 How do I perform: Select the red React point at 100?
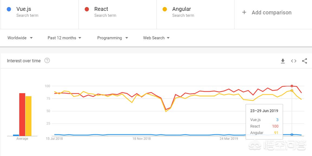pos(292,86)
